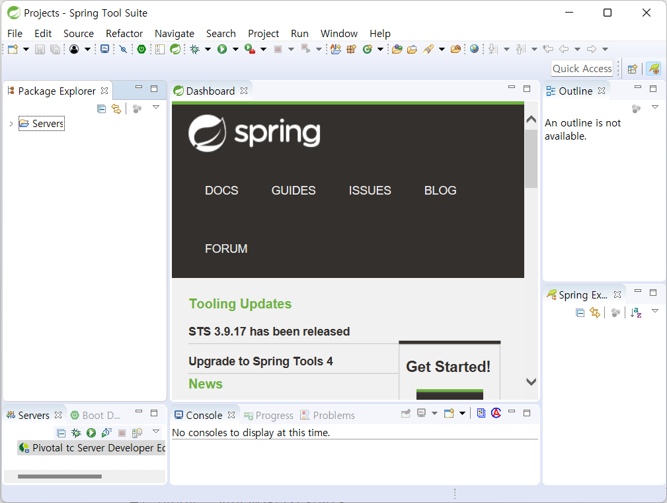Click the Dashboard scroll down arrow
The width and height of the screenshot is (667, 503).
tap(531, 382)
